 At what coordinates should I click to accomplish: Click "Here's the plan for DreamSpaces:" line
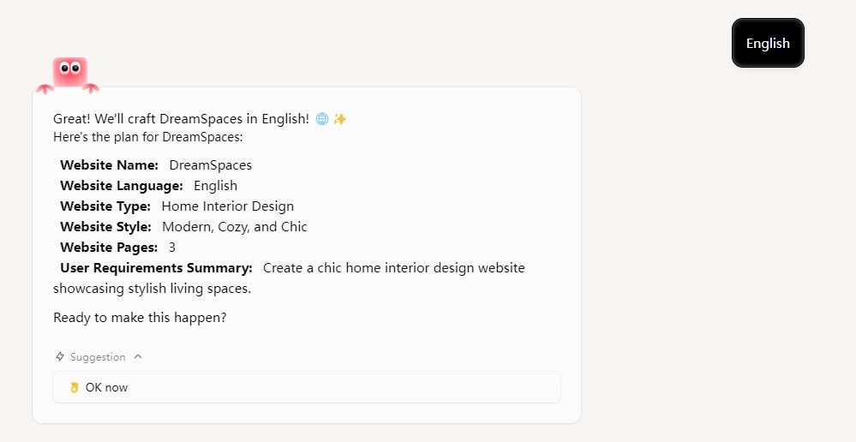(x=147, y=136)
